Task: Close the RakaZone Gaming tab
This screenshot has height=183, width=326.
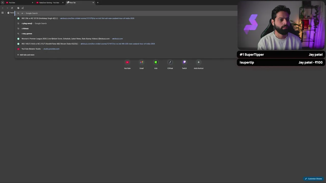Action: (x=63, y=3)
